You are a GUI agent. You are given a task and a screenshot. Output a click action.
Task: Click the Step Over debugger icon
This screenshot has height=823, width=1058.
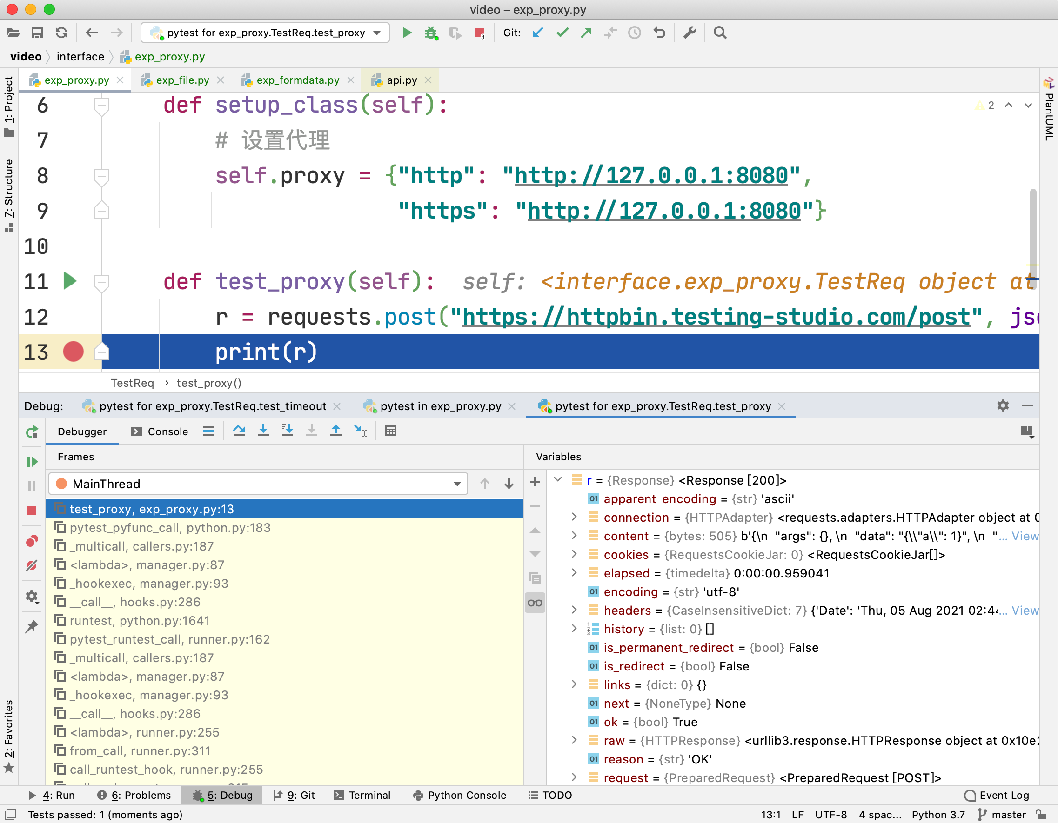tap(238, 431)
